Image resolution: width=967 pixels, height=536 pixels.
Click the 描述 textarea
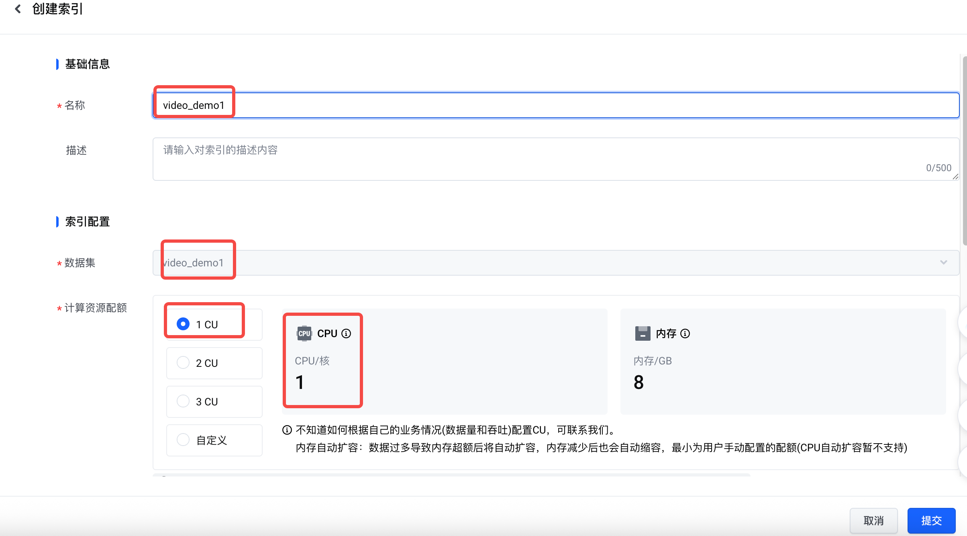556,159
